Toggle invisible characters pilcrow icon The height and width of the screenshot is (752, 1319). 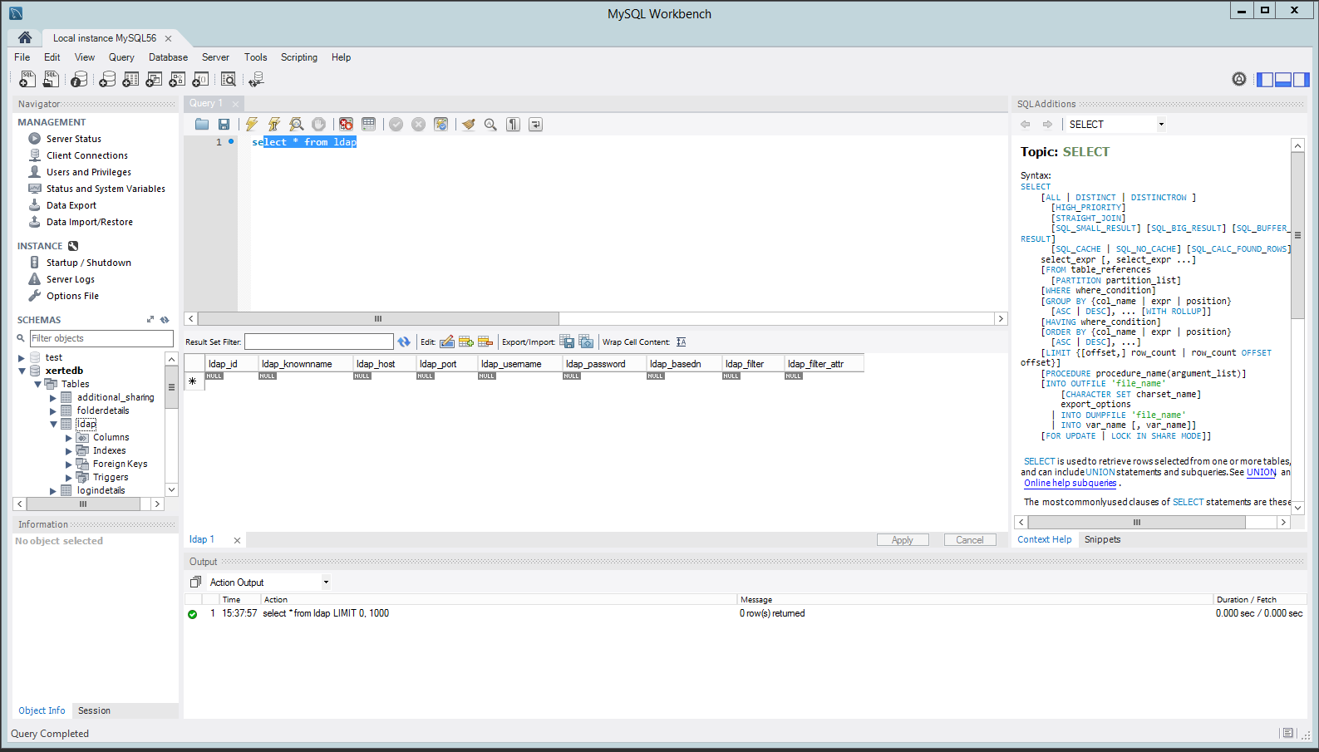click(x=513, y=124)
